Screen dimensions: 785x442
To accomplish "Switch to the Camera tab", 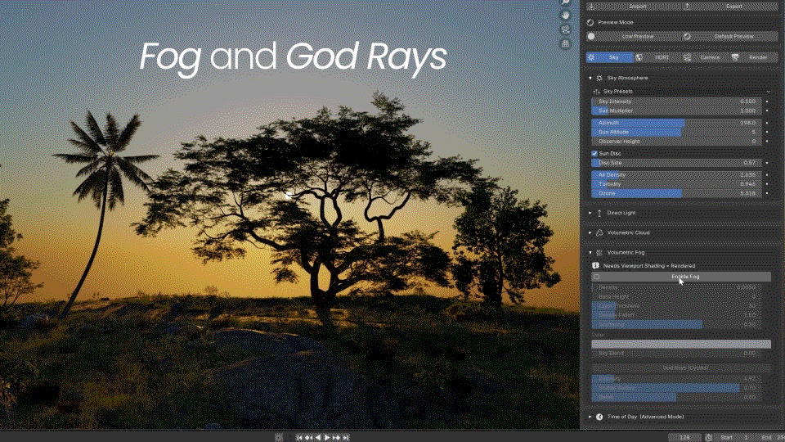I will pyautogui.click(x=706, y=57).
